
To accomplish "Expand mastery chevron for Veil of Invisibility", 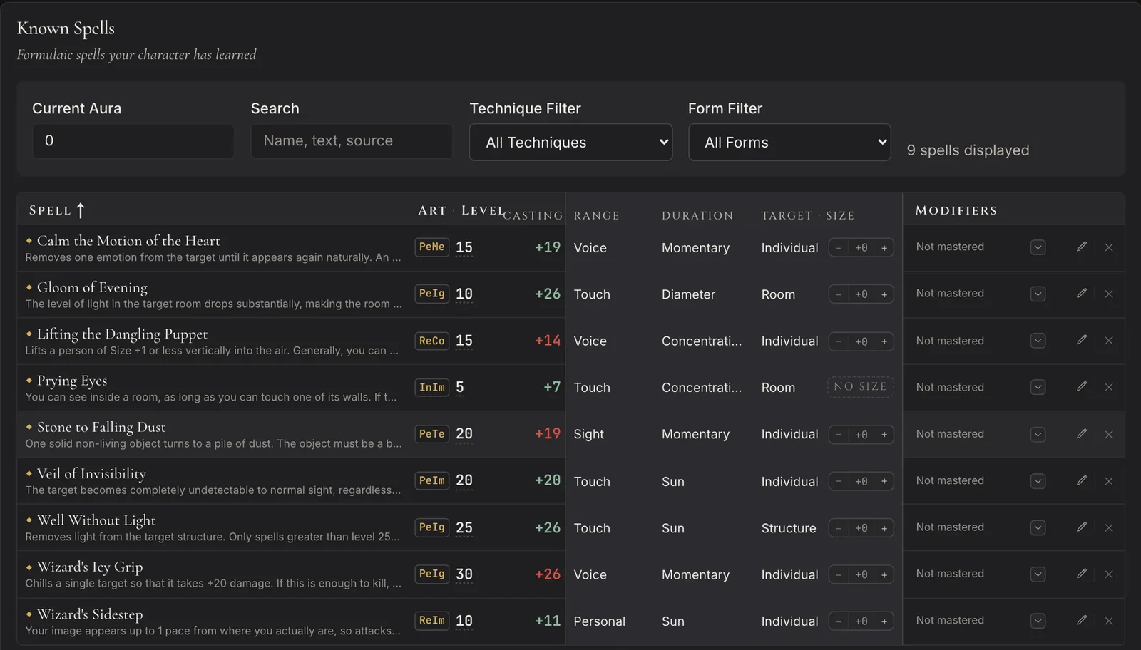I will click(x=1038, y=481).
